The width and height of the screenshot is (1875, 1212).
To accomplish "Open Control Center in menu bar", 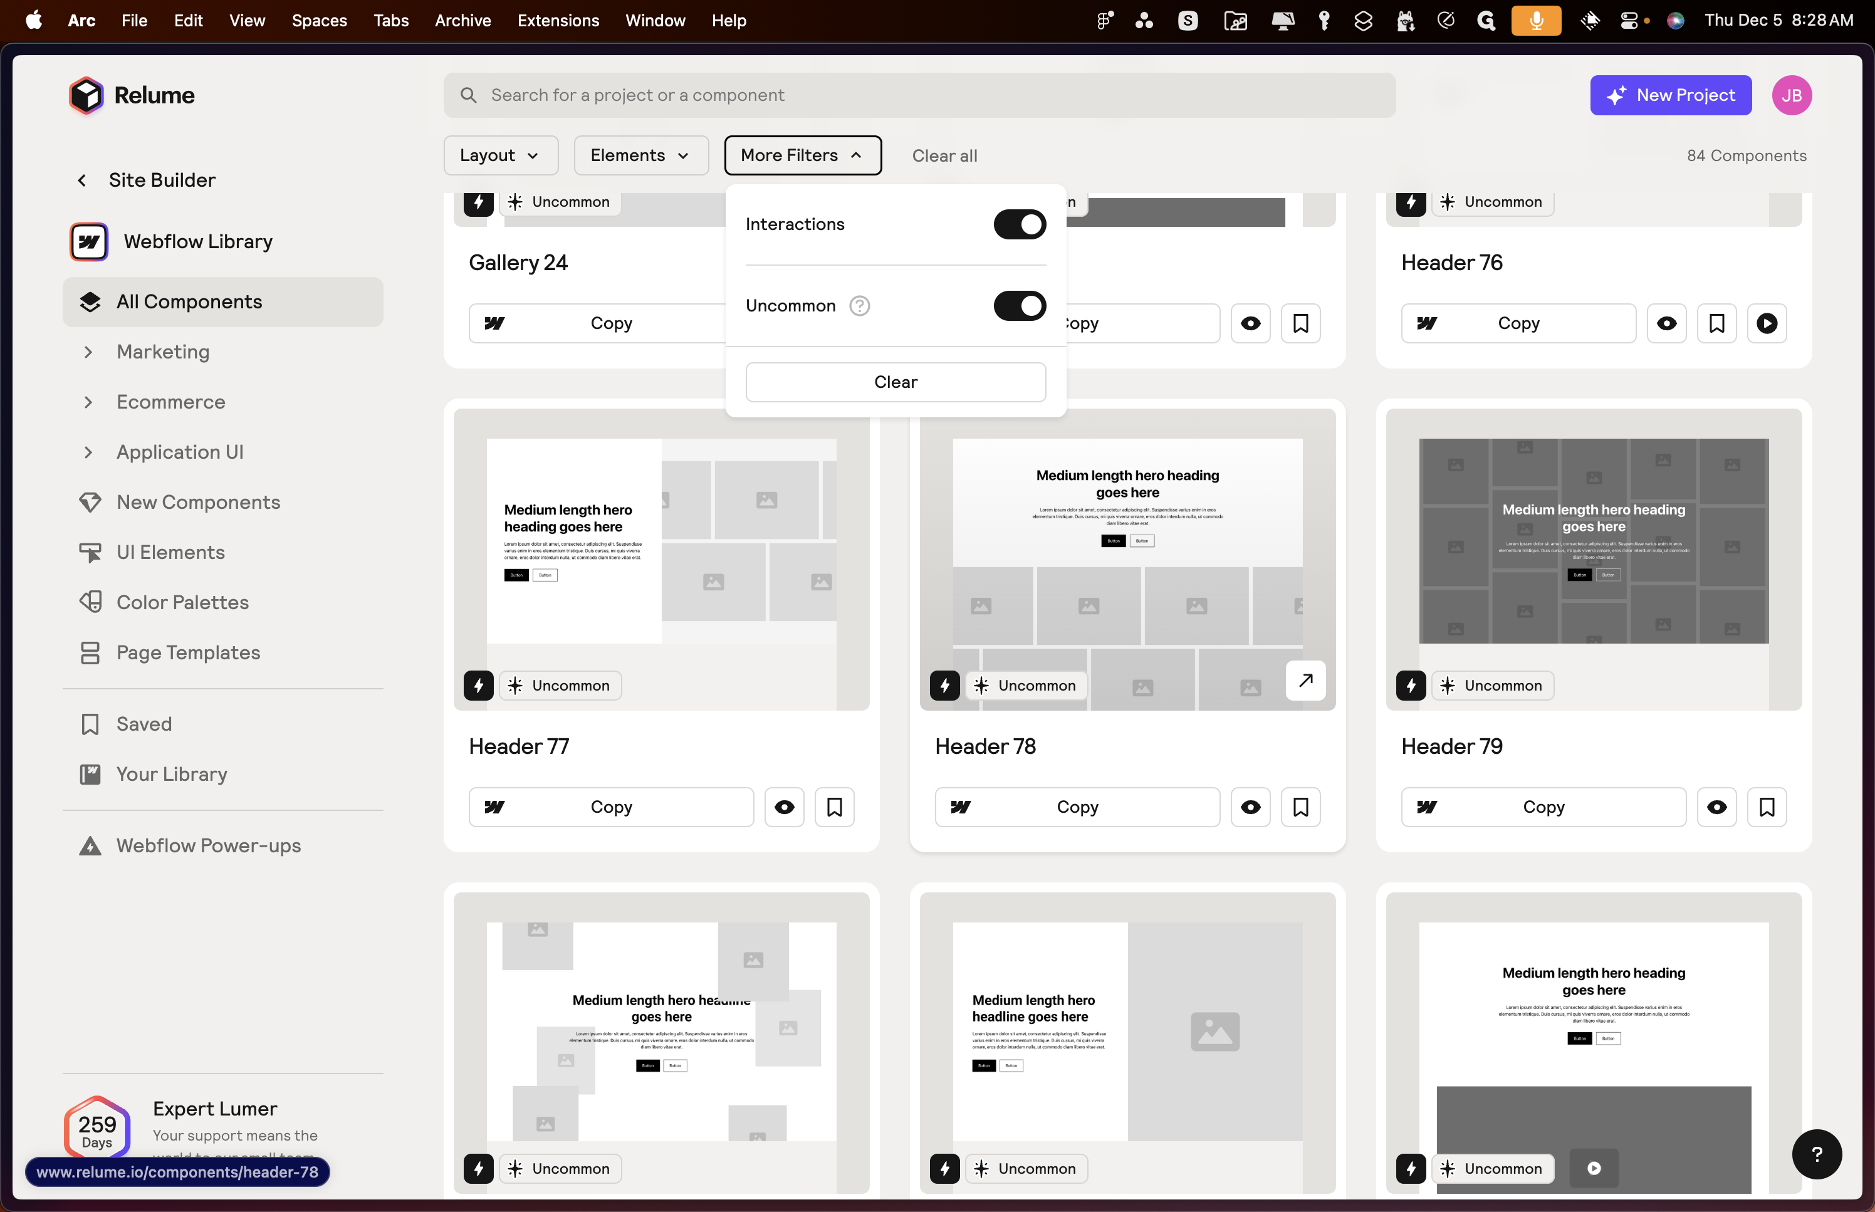I will point(1628,21).
